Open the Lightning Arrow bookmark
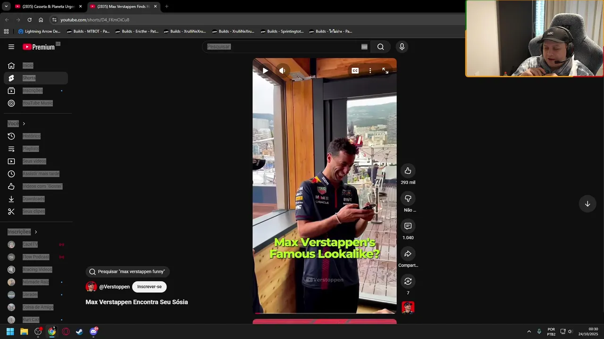This screenshot has height=339, width=604. [x=39, y=32]
